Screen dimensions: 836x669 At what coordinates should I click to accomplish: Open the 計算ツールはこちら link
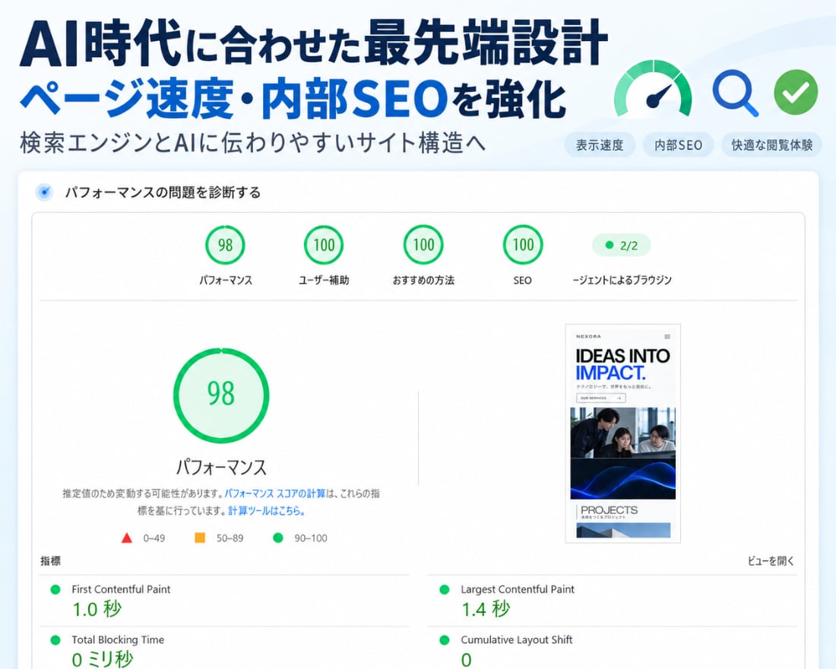(267, 511)
